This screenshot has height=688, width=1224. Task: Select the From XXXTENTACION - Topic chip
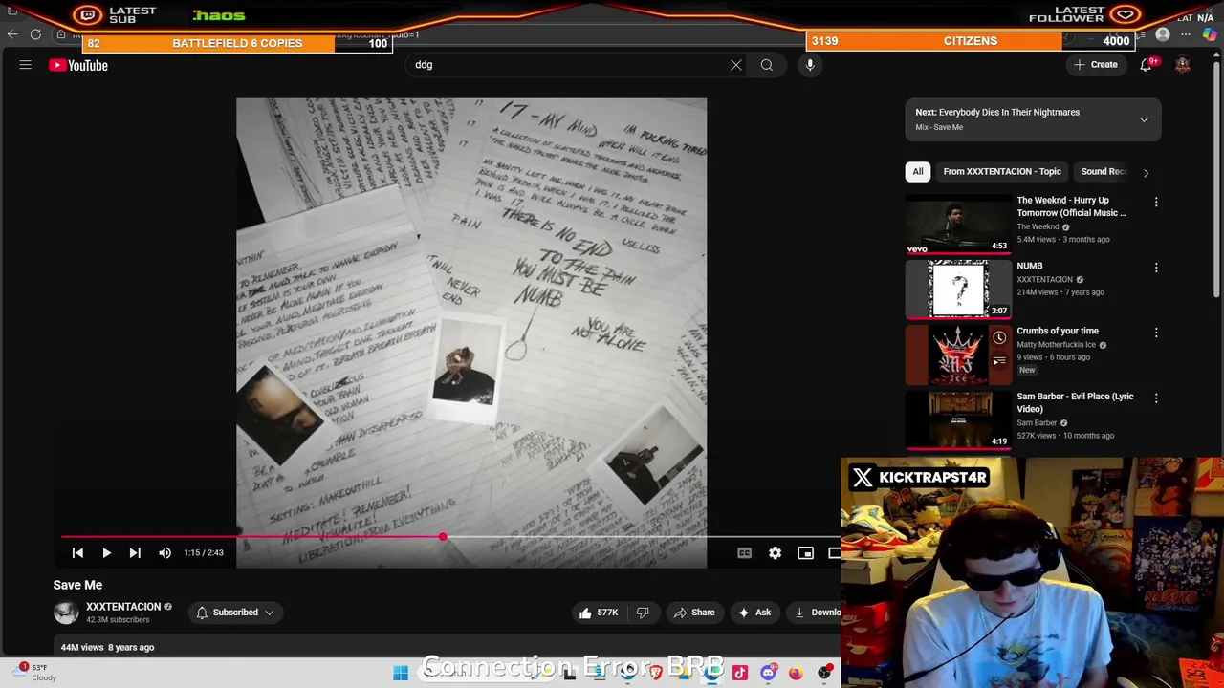(1002, 171)
